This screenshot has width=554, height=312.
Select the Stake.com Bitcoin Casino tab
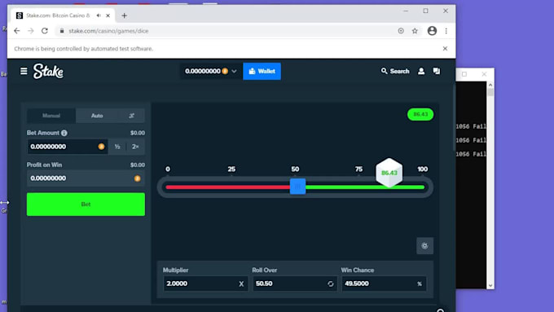pyautogui.click(x=63, y=15)
